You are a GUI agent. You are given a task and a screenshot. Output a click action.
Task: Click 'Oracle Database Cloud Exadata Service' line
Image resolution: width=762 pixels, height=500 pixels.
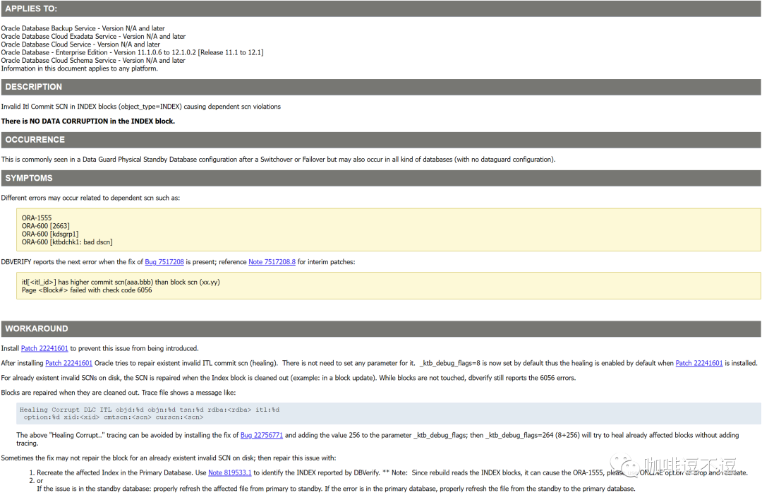(x=93, y=37)
